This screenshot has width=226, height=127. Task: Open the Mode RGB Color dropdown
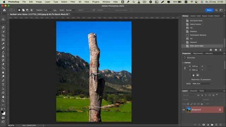202,84
